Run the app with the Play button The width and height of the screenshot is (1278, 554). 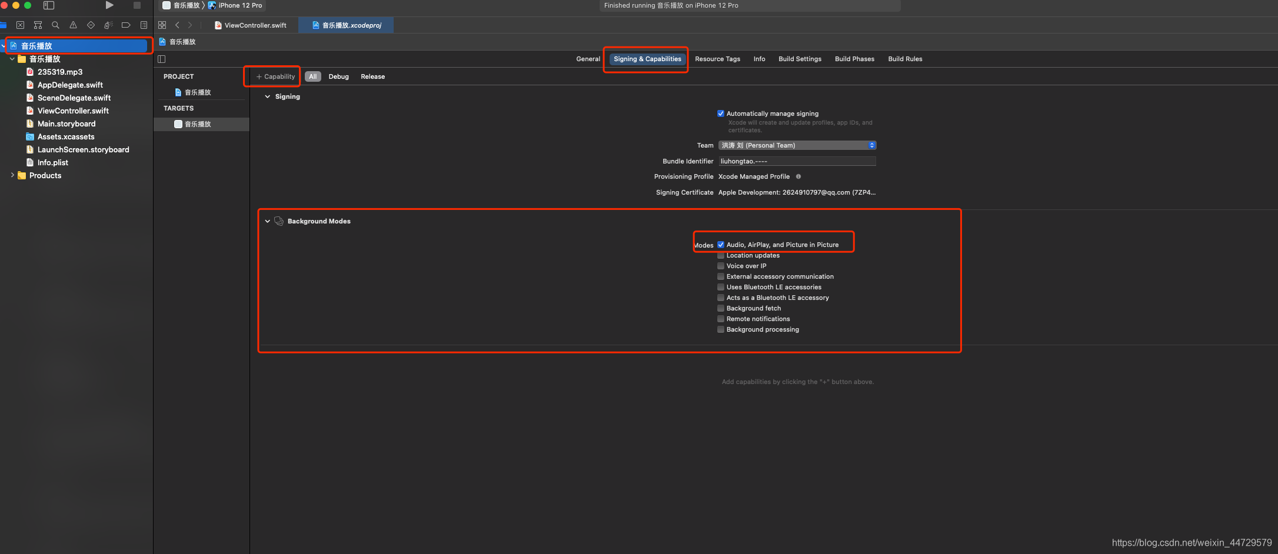(109, 5)
